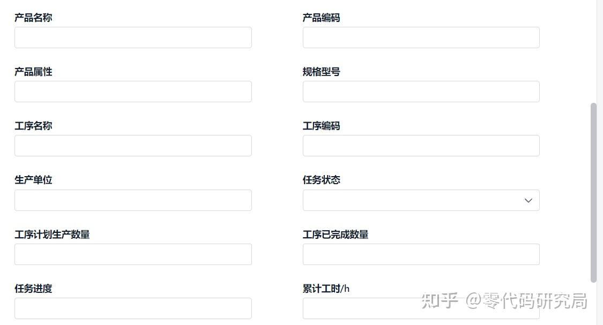Focus the 工序名称 input box

point(133,146)
